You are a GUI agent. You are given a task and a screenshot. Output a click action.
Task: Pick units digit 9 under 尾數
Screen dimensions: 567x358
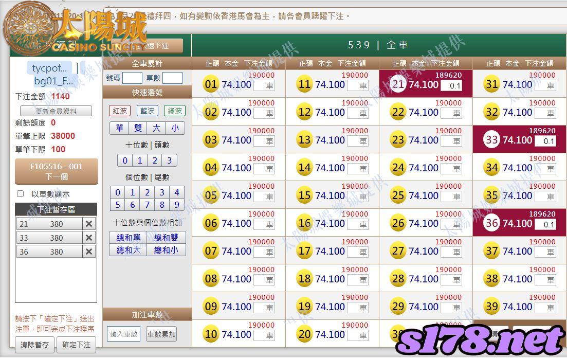click(x=177, y=205)
